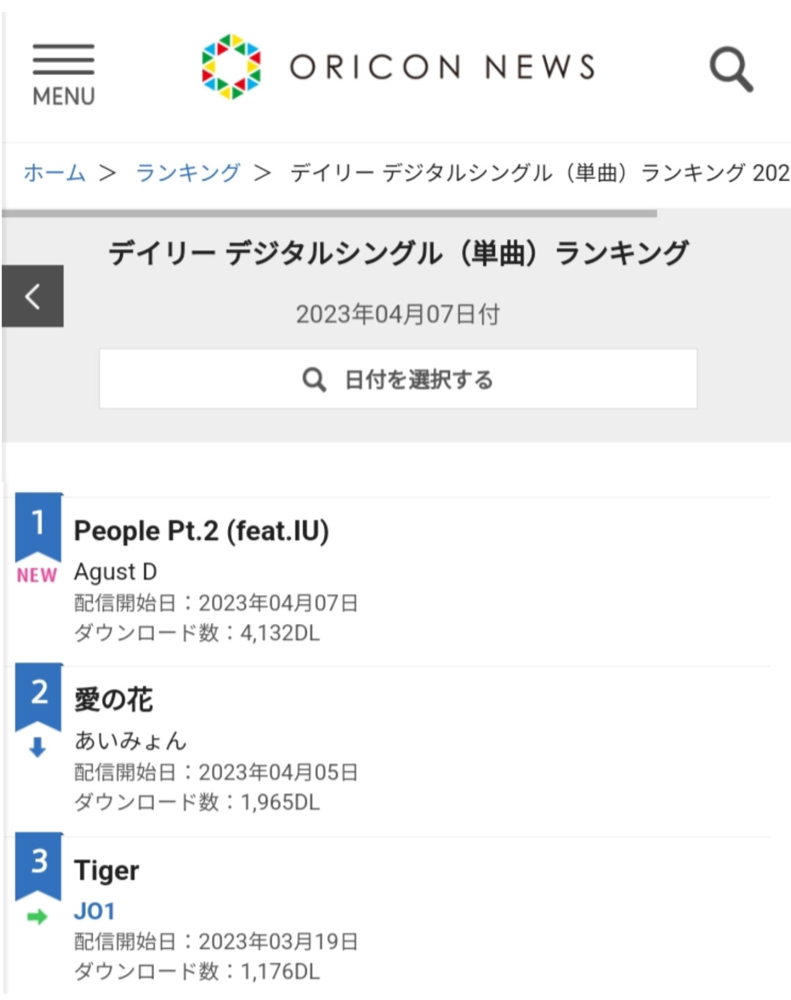Open the 日付を選択する date selector
Image resolution: width=791 pixels, height=1000 pixels.
[x=398, y=379]
